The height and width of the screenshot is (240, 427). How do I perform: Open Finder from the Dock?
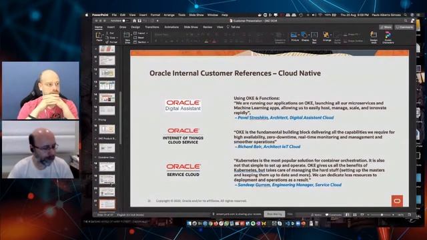pos(189,223)
